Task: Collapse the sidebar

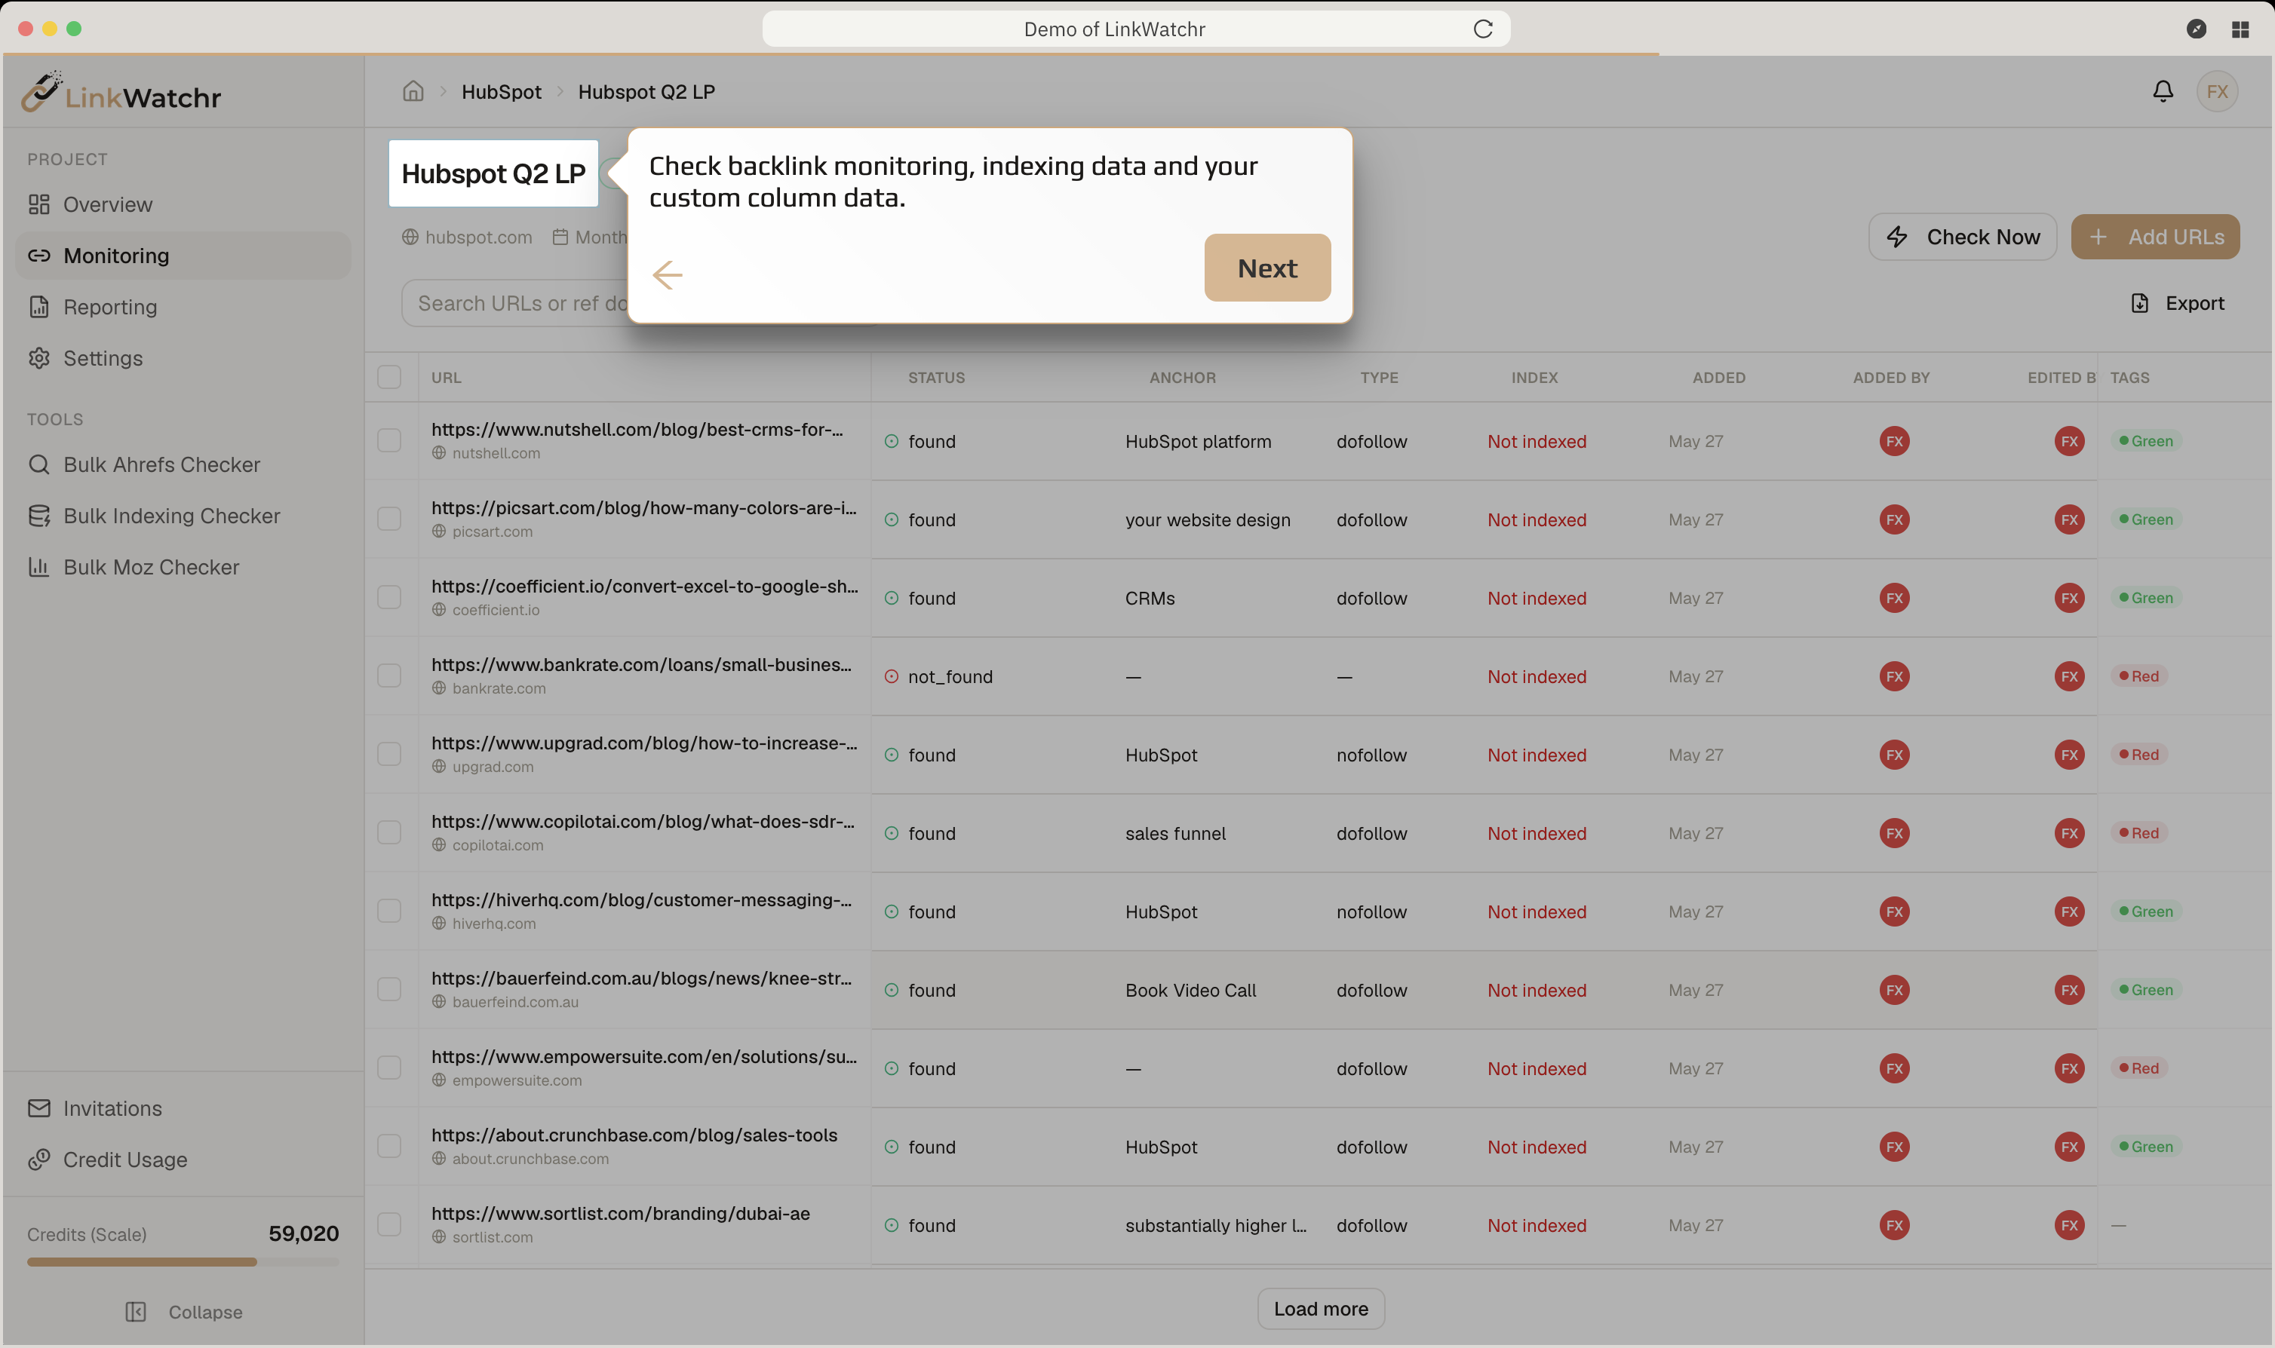Action: (x=183, y=1312)
